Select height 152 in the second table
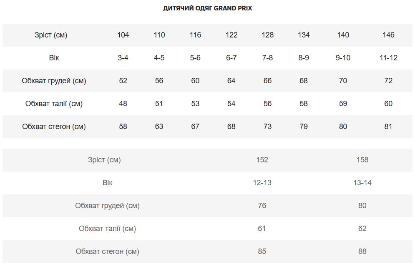Image resolution: width=415 pixels, height=276 pixels. [x=262, y=160]
